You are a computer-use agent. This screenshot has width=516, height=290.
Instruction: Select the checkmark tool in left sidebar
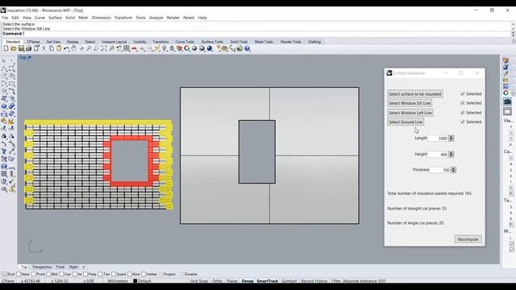11,181
